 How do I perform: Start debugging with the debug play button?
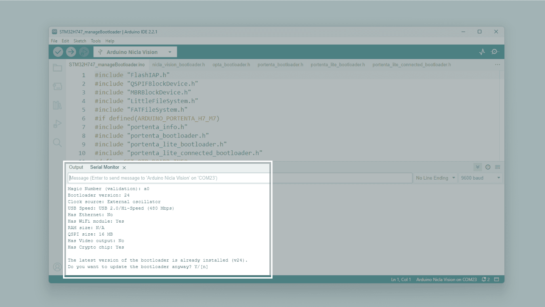click(x=84, y=52)
